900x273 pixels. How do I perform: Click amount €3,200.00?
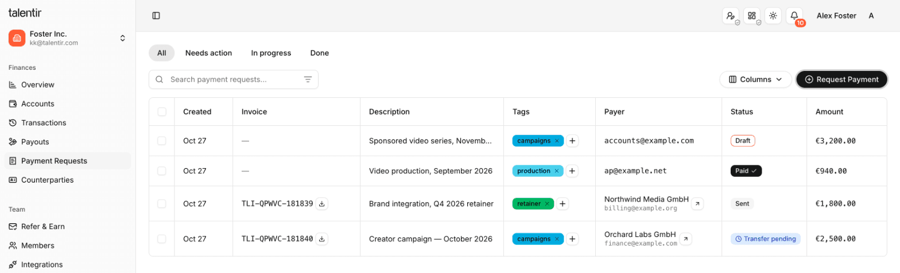click(836, 141)
